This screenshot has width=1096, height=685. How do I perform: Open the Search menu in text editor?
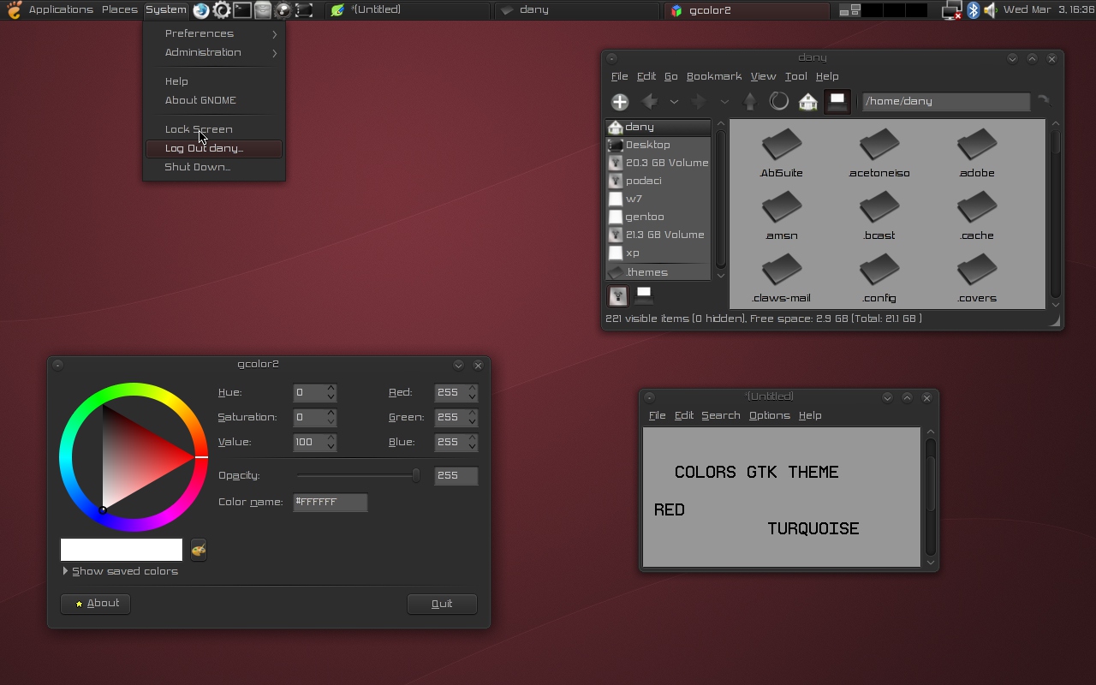[721, 415]
